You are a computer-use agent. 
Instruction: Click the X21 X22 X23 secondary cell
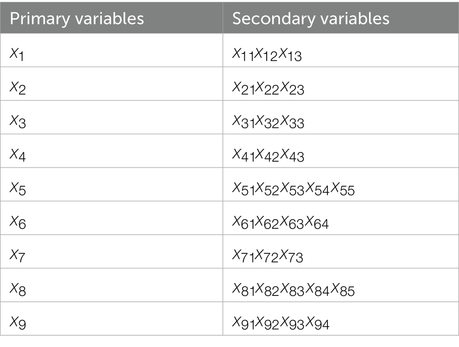pyautogui.click(x=268, y=88)
